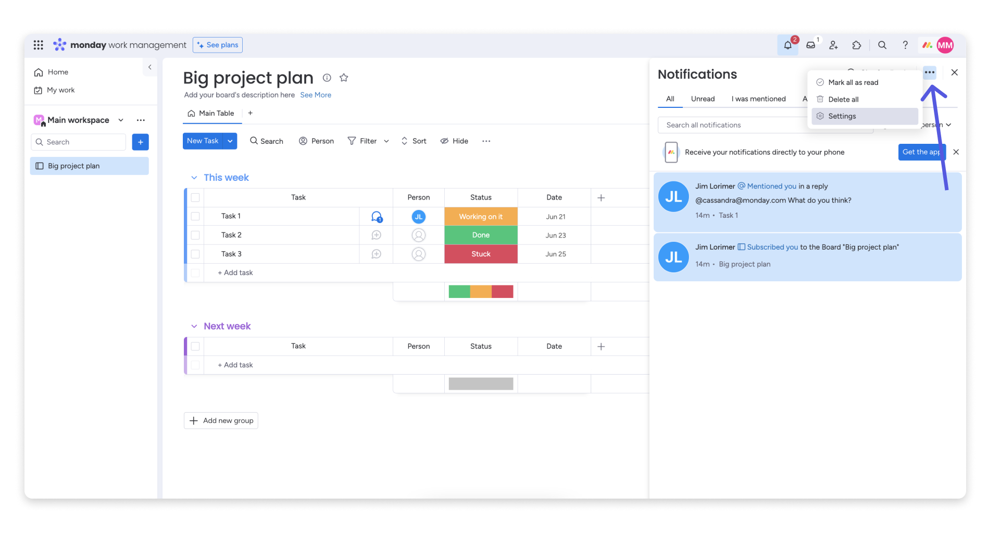Tick the checkbox for Task 1
1000x533 pixels.
click(195, 216)
